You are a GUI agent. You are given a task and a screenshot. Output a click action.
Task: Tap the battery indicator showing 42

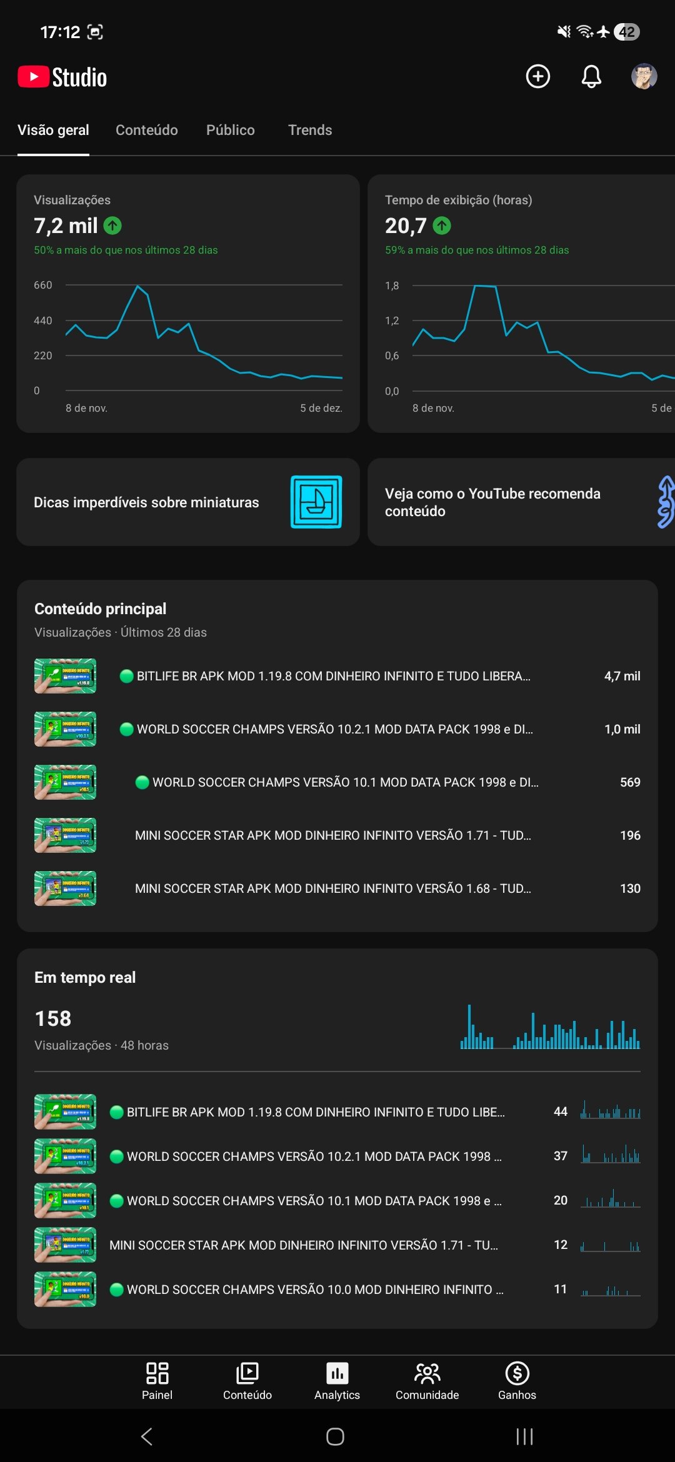tap(627, 32)
